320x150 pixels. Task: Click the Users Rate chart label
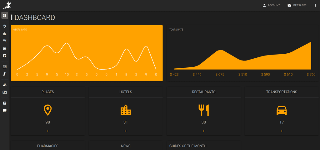[x=20, y=30]
